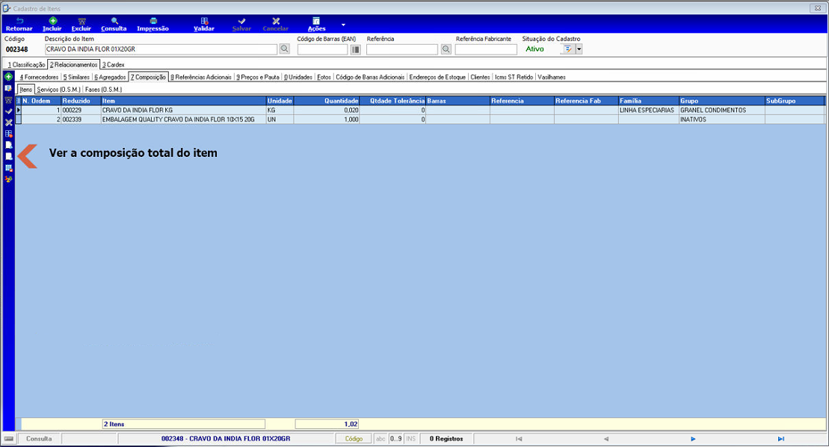Open the Endereços de Estoque sub-tab
This screenshot has width=829, height=447.
pos(437,77)
